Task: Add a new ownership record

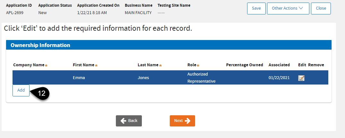Action: pos(21,90)
